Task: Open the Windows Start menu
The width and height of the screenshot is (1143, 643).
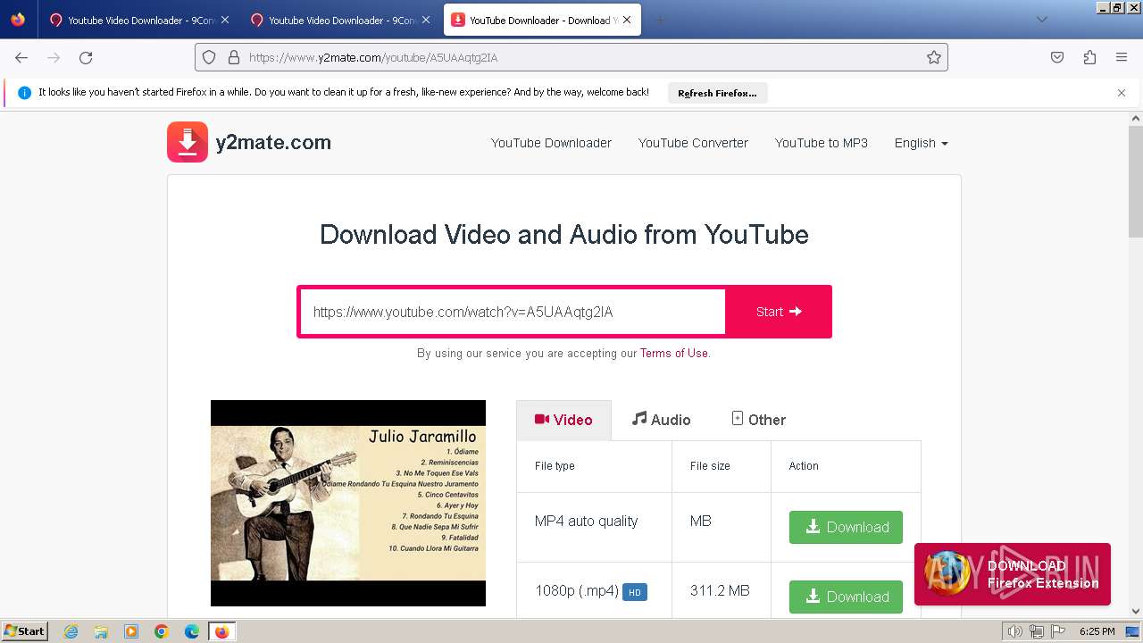Action: 24,630
